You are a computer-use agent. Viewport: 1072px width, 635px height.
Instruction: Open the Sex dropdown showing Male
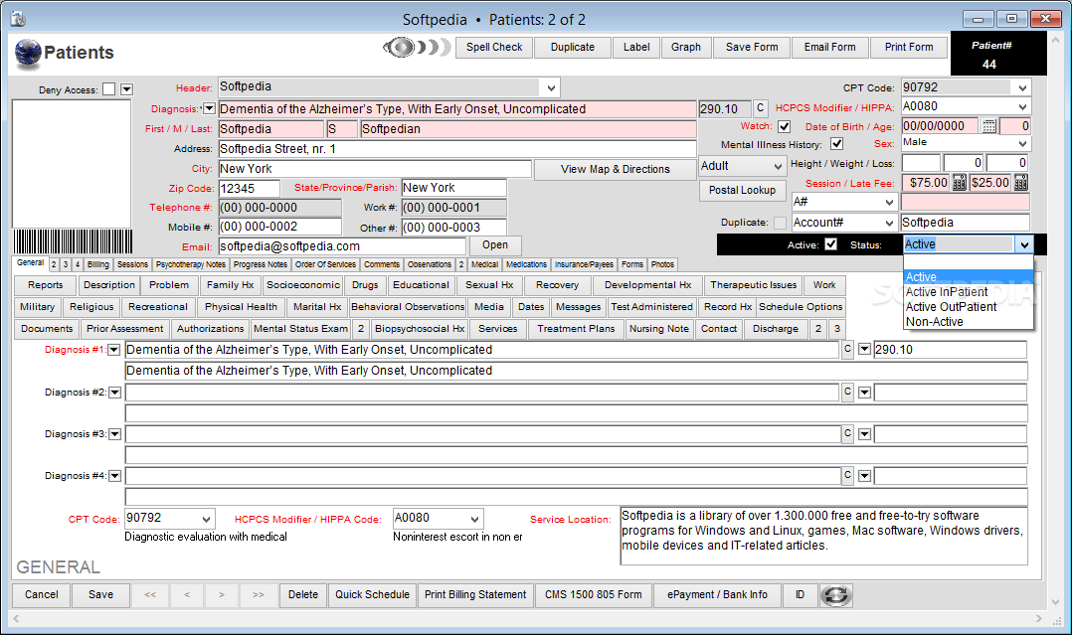[x=1022, y=143]
